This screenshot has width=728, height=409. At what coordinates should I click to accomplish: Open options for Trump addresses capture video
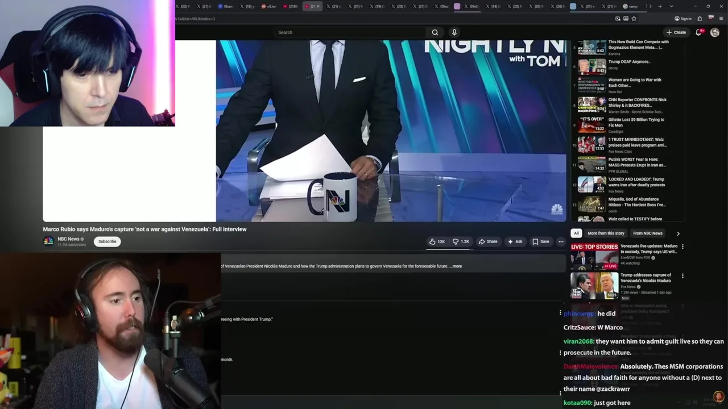(x=682, y=276)
